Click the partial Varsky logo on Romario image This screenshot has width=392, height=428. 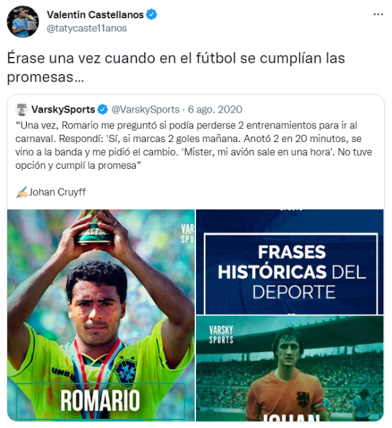(x=188, y=234)
